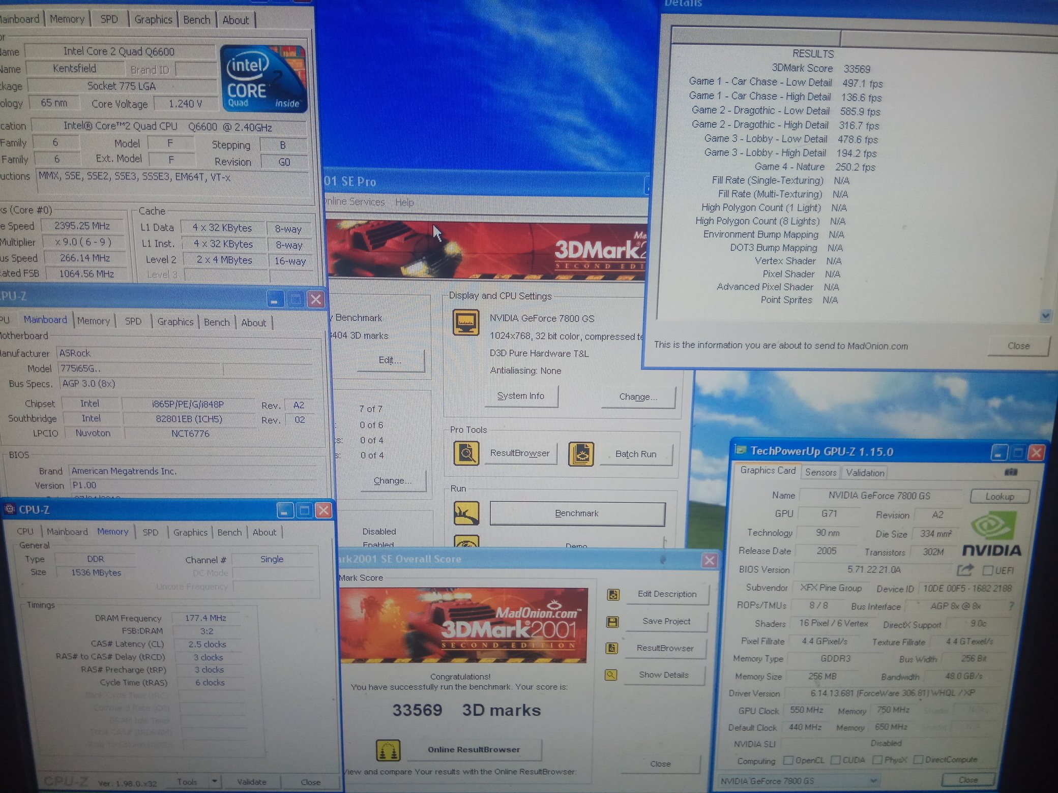This screenshot has width=1058, height=793.
Task: Close the Overall Score dialog with X
Action: [x=709, y=560]
